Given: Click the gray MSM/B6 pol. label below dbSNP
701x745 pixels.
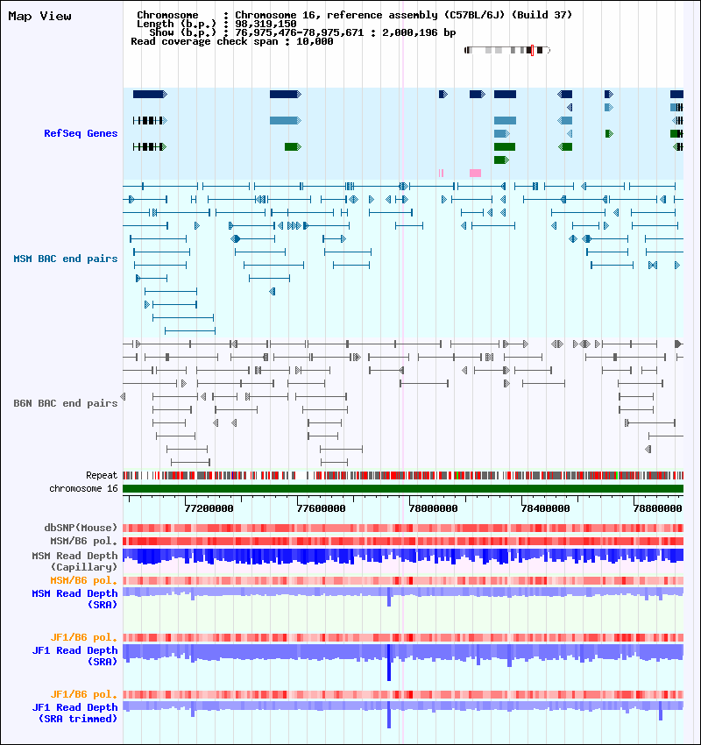Looking at the screenshot, I should click(84, 541).
